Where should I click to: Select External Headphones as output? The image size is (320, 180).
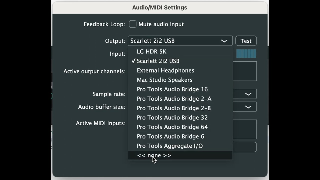click(165, 70)
